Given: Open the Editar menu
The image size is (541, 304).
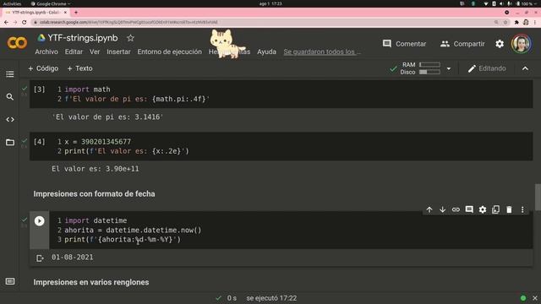Looking at the screenshot, I should tap(74, 52).
